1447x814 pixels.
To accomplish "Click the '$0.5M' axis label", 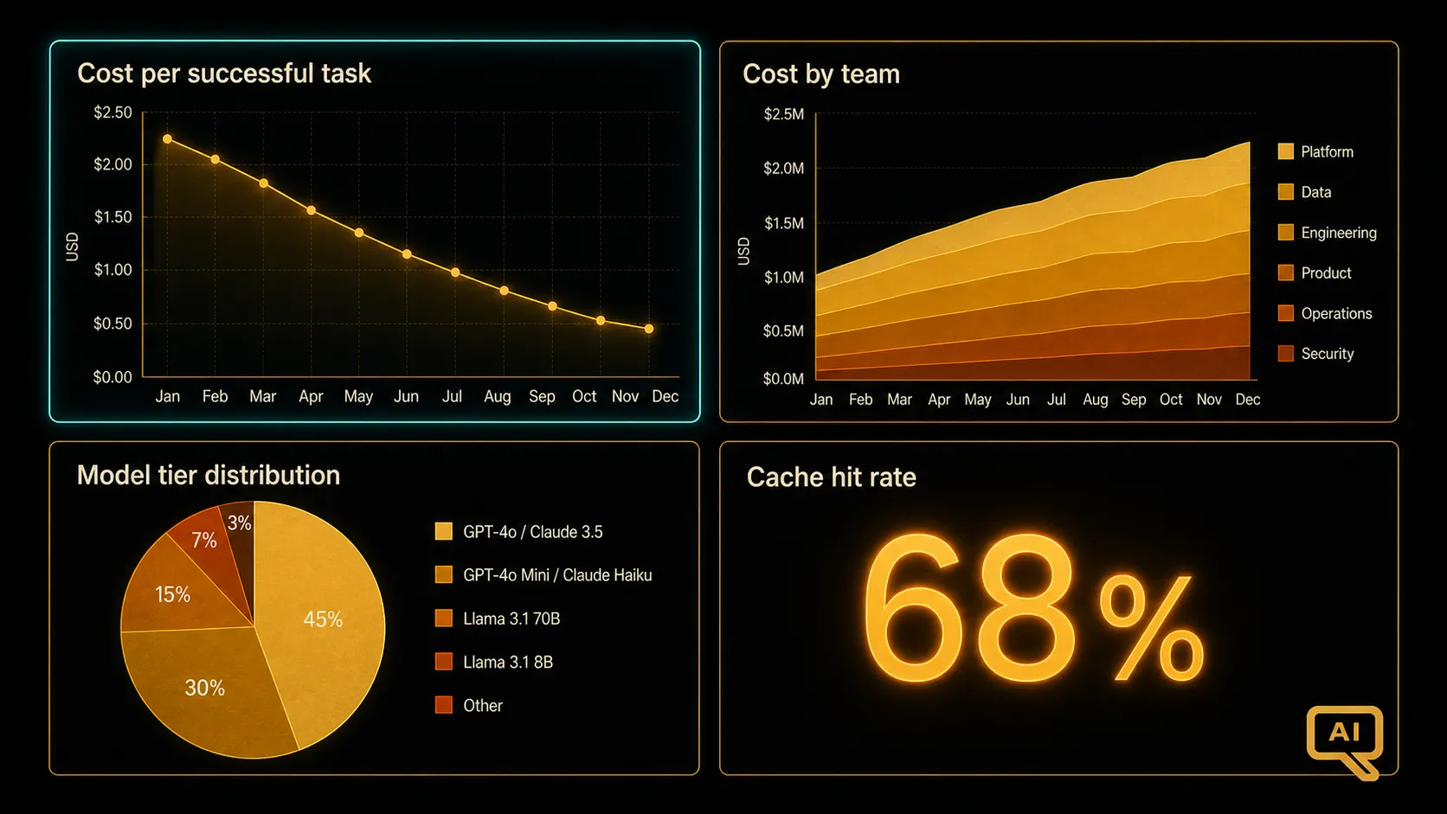I will tap(784, 331).
